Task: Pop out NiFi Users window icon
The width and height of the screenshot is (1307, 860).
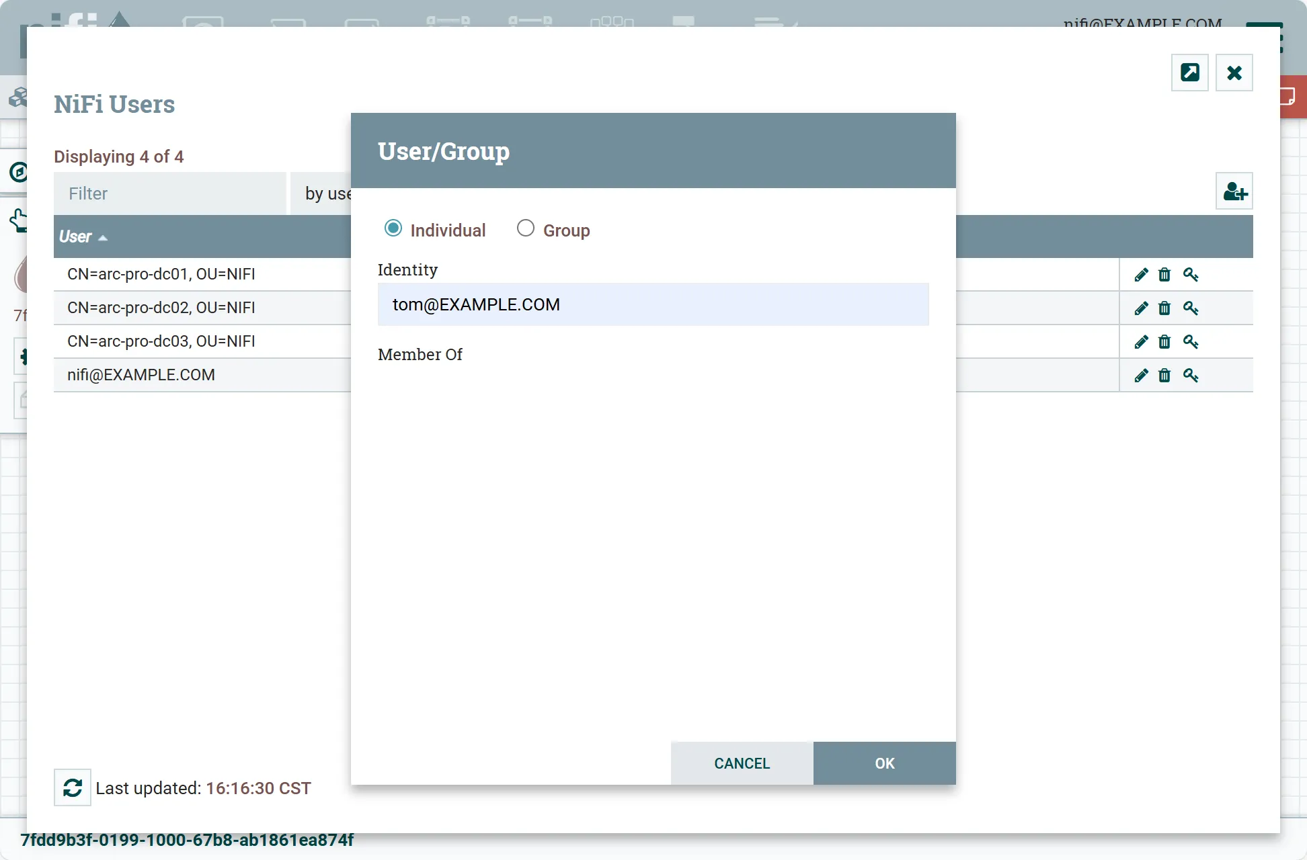Action: (1189, 73)
